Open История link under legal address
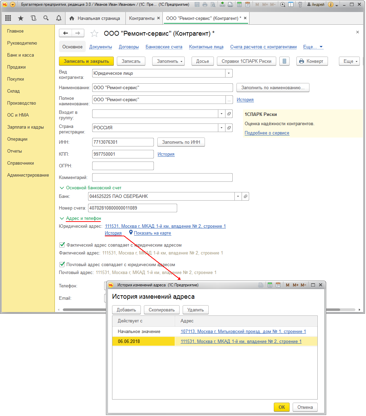Image resolution: width=366 pixels, height=416 pixels. coord(113,233)
